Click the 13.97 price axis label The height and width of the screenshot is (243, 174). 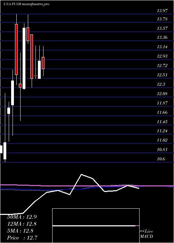tap(163, 11)
